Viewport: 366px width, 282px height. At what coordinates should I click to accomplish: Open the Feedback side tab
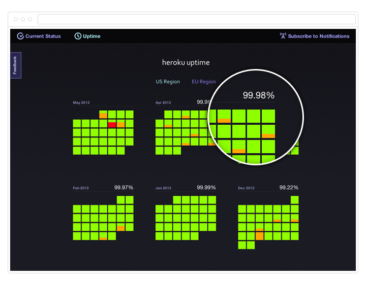tap(15, 65)
